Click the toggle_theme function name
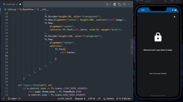Screen dimensions: 183x102 [31, 85]
